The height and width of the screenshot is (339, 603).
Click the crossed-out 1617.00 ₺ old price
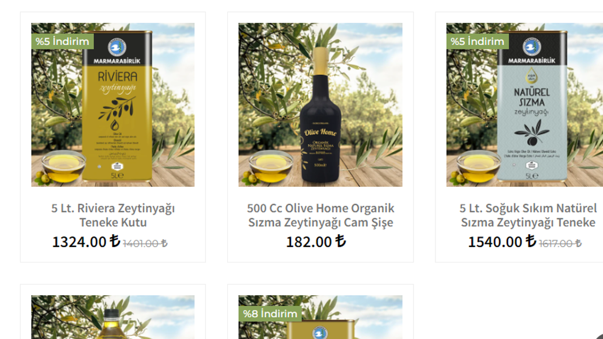point(560,243)
